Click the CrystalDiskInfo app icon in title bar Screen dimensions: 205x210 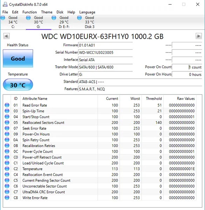(x=5, y=5)
